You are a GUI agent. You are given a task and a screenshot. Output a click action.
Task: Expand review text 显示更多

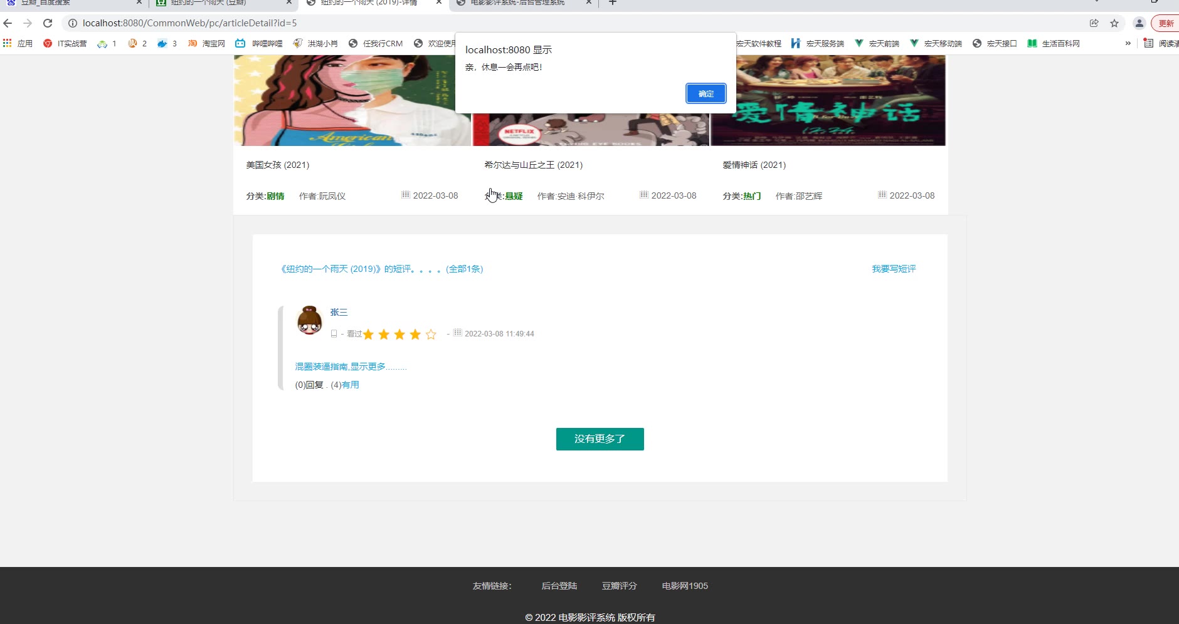pyautogui.click(x=351, y=367)
